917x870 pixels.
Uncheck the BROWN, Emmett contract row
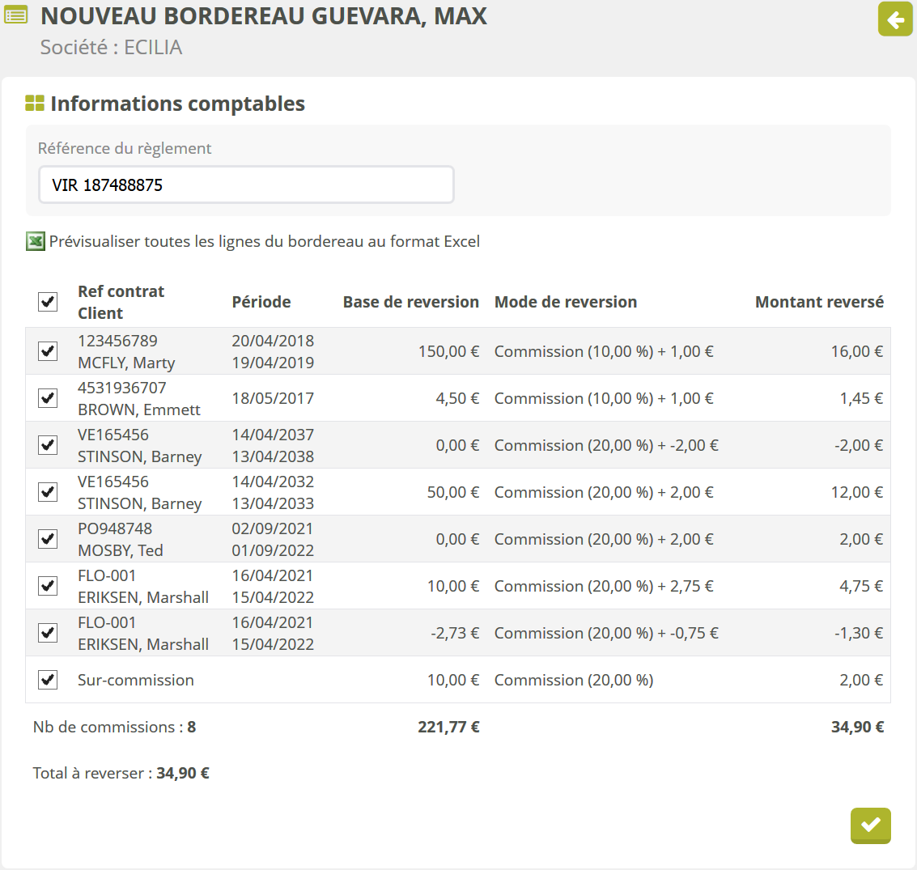[x=48, y=398]
